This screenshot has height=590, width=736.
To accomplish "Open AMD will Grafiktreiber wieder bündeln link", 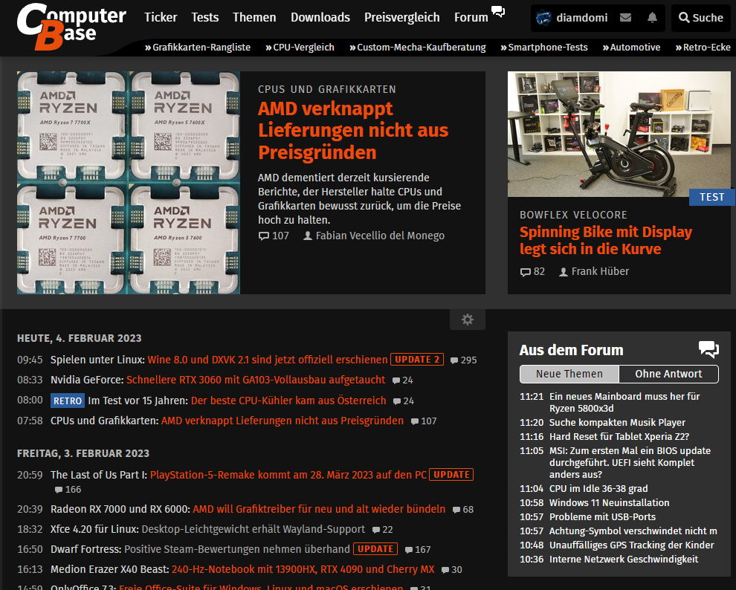I will pos(319,509).
